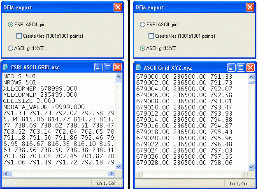Viewport: 258px width, 189px height.
Task: Close the right DEM export dialog
Action: (250, 7)
